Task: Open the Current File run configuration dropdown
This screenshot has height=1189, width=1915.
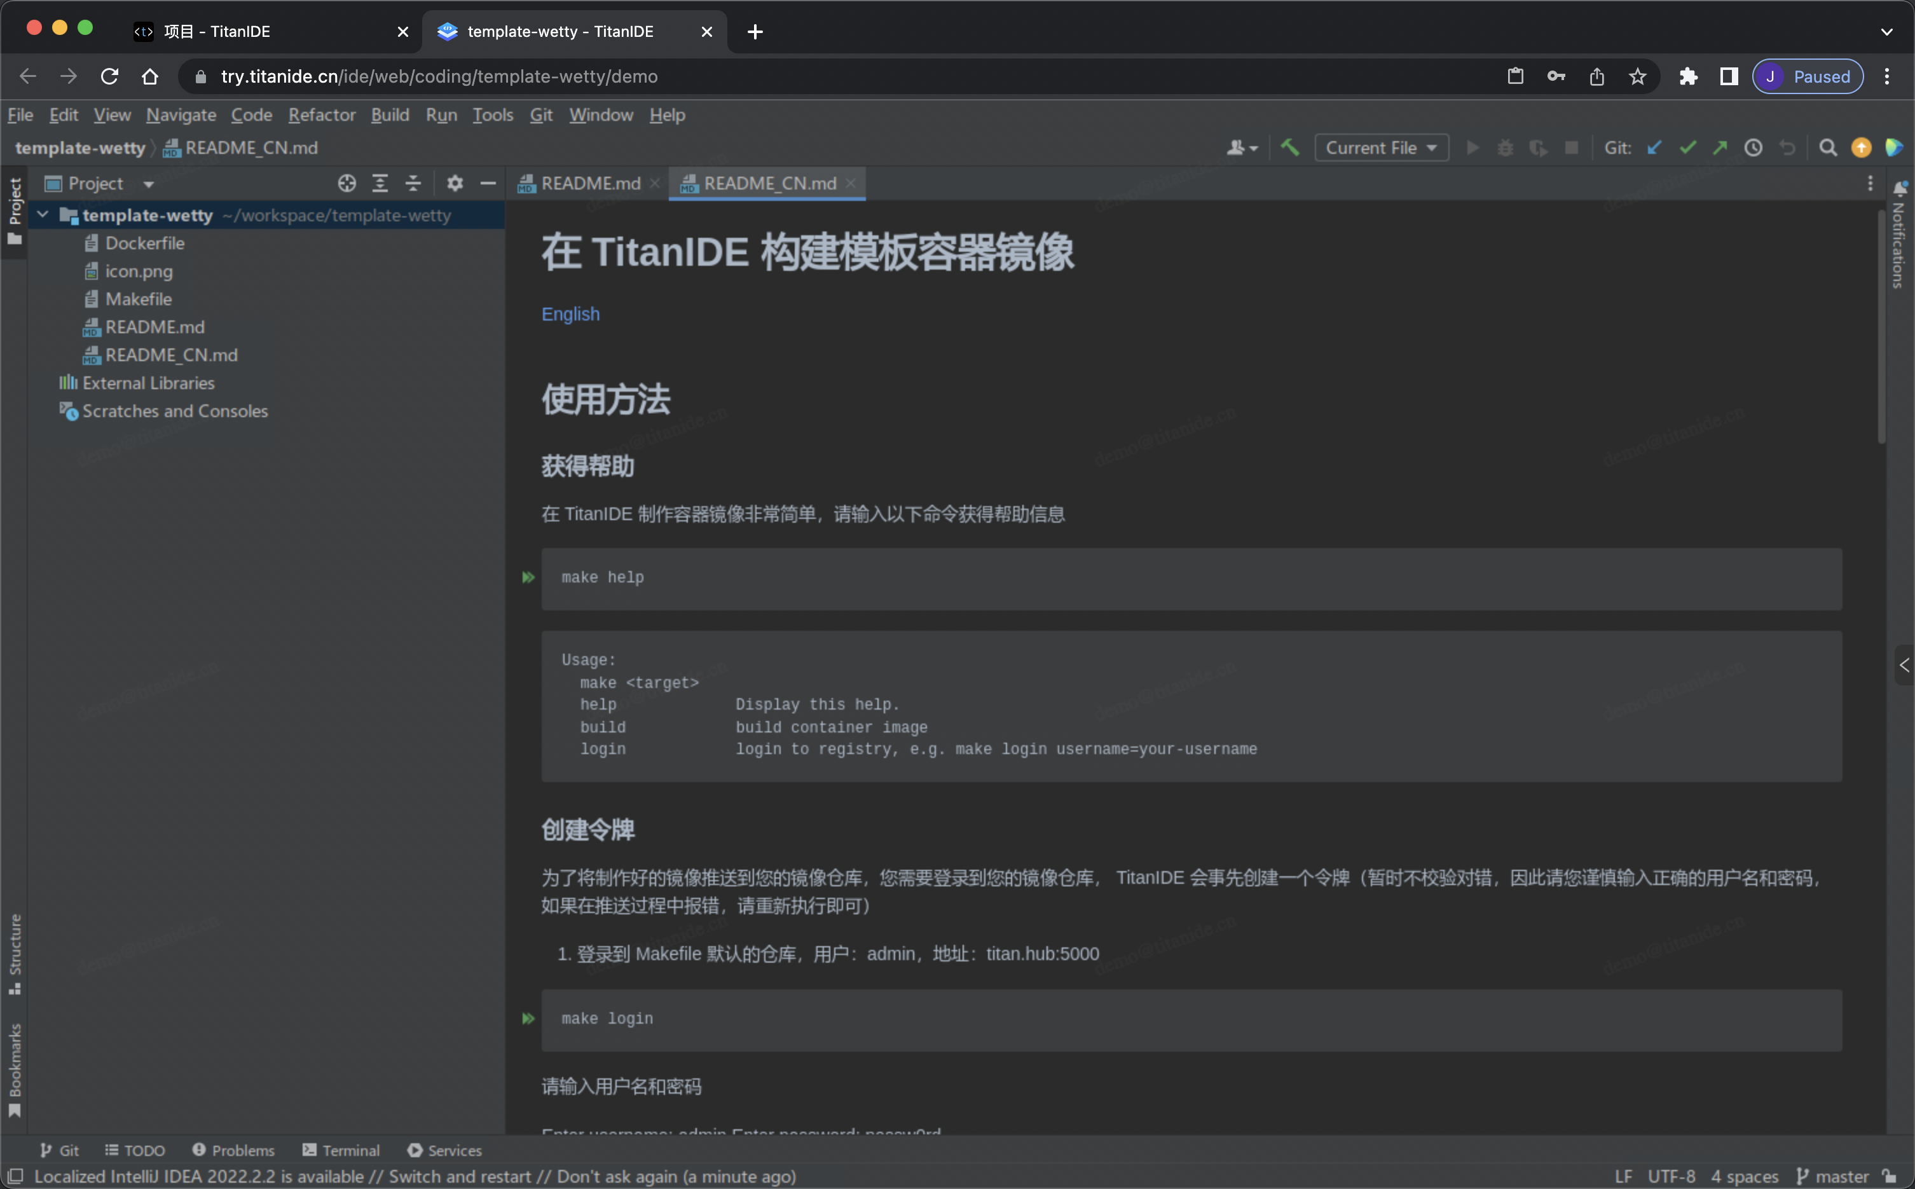Action: (x=1380, y=147)
